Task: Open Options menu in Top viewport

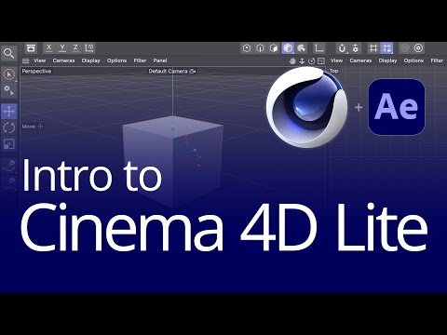Action: click(x=413, y=60)
